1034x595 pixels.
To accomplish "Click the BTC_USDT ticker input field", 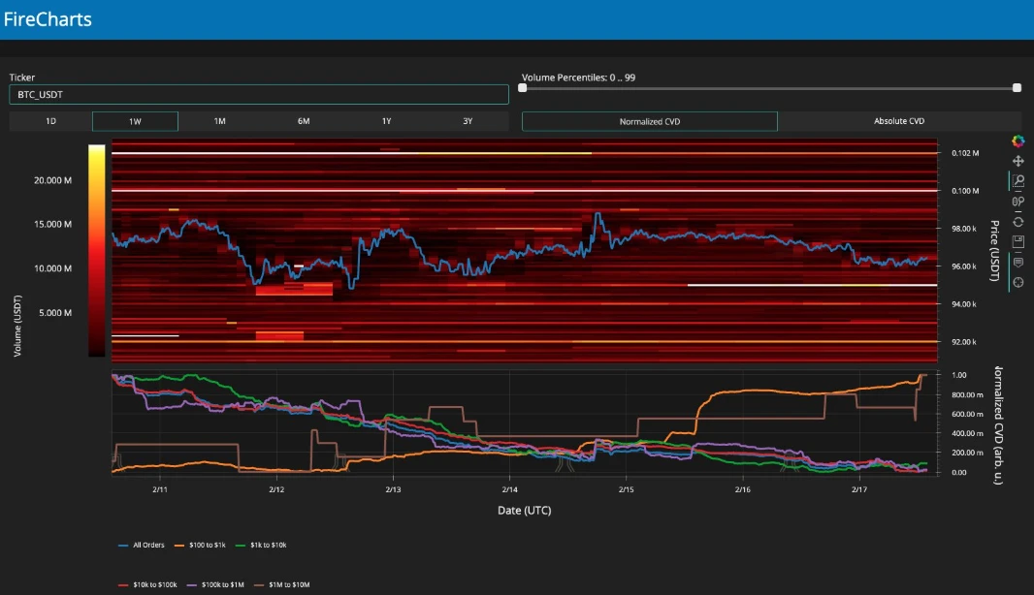I will click(259, 94).
